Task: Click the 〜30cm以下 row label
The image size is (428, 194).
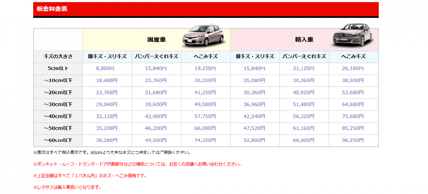Action: click(58, 104)
